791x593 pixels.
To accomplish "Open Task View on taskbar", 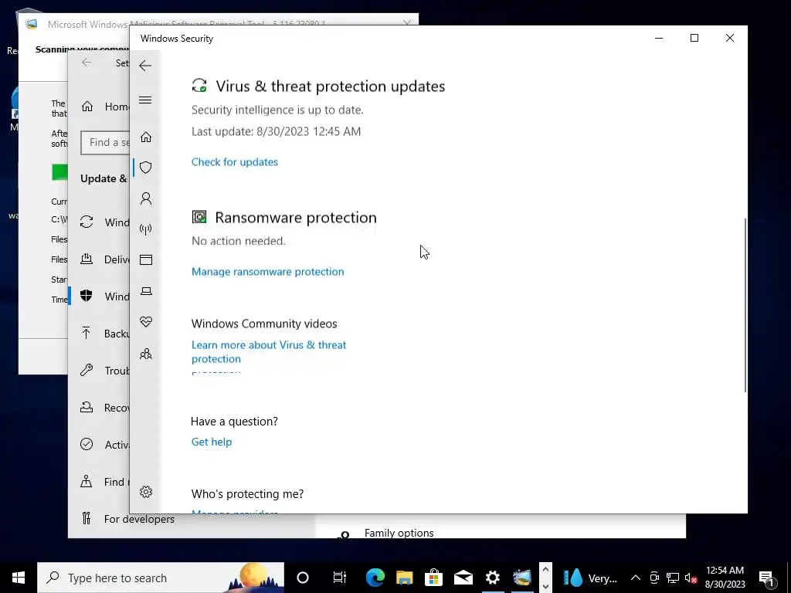I will pyautogui.click(x=340, y=578).
